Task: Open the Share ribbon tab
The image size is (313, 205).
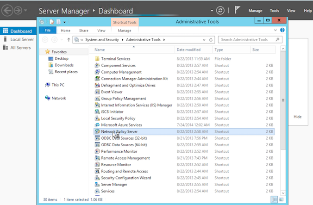Action: (84, 31)
